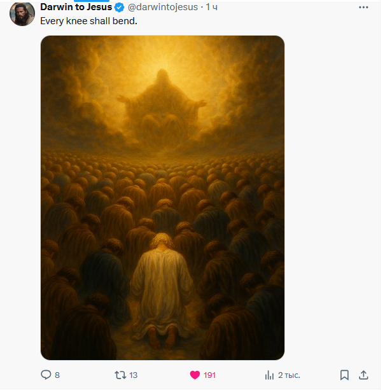Open the three-dot More options menu
The width and height of the screenshot is (385, 390).
pos(364,8)
